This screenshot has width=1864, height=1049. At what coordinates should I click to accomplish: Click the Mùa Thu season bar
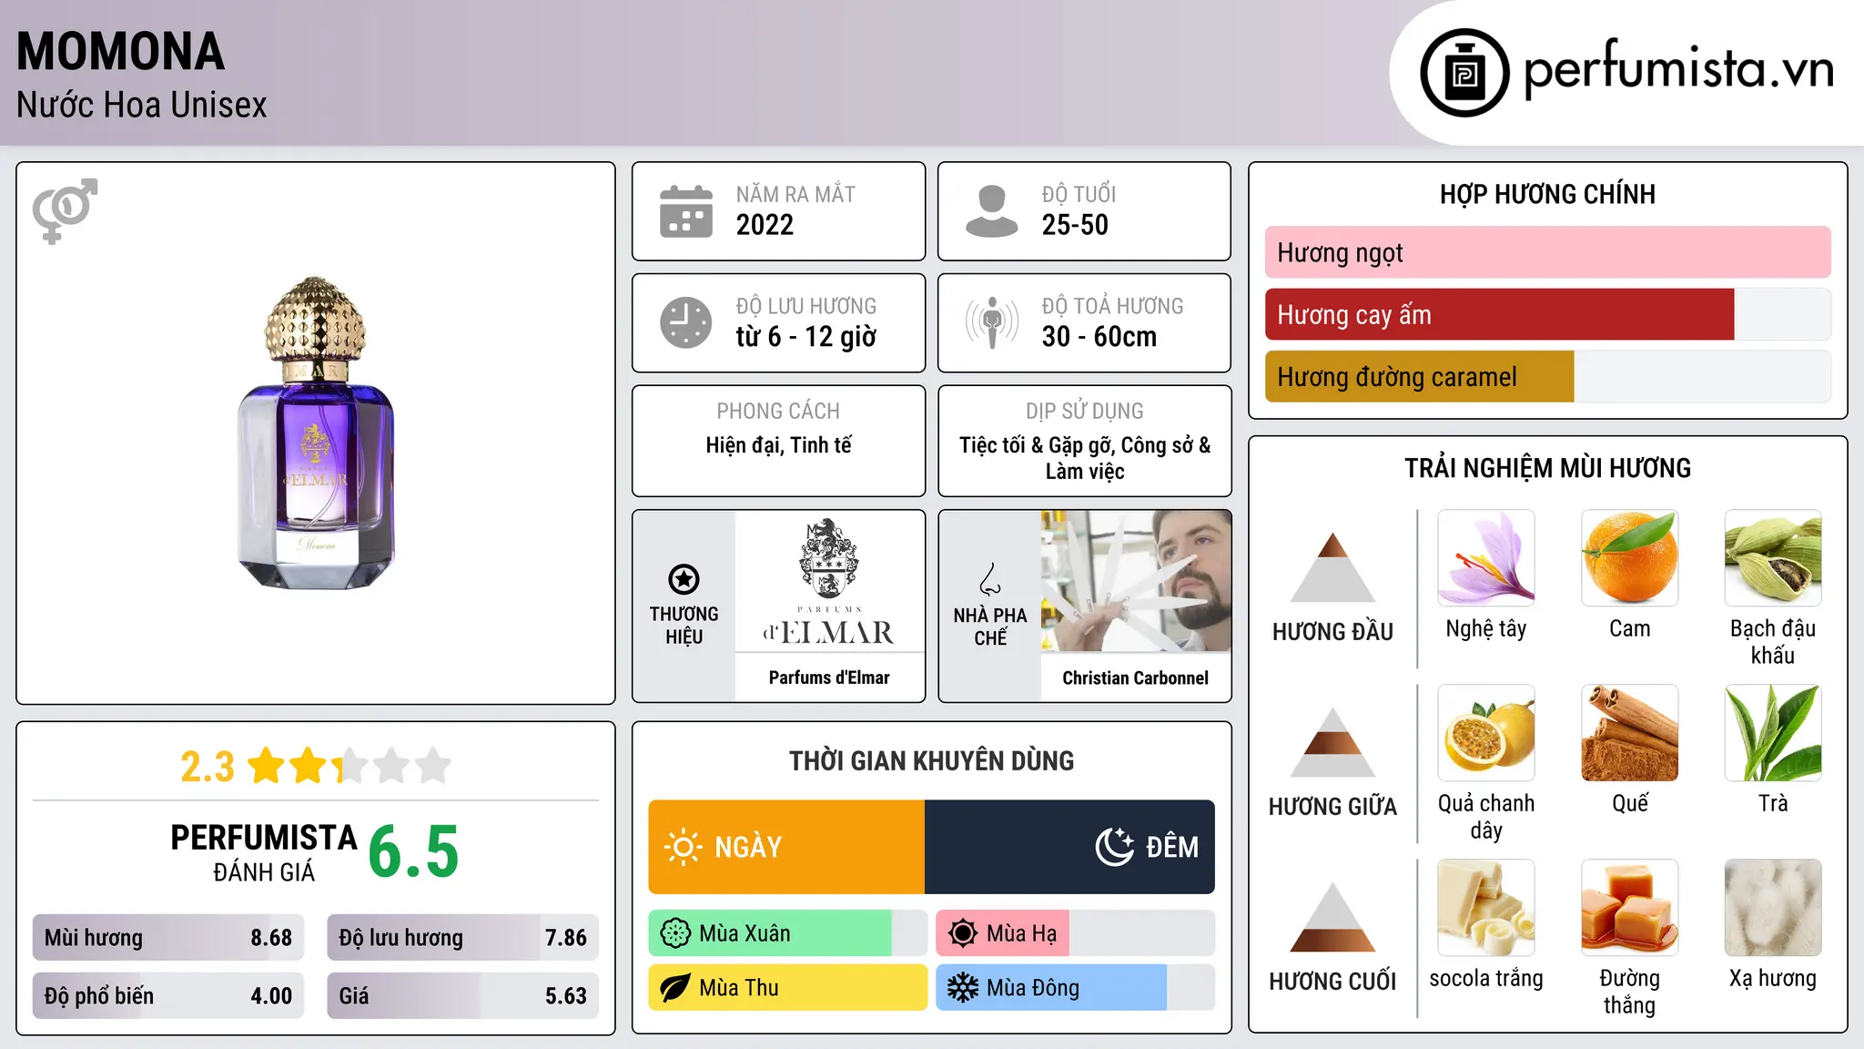click(x=787, y=988)
